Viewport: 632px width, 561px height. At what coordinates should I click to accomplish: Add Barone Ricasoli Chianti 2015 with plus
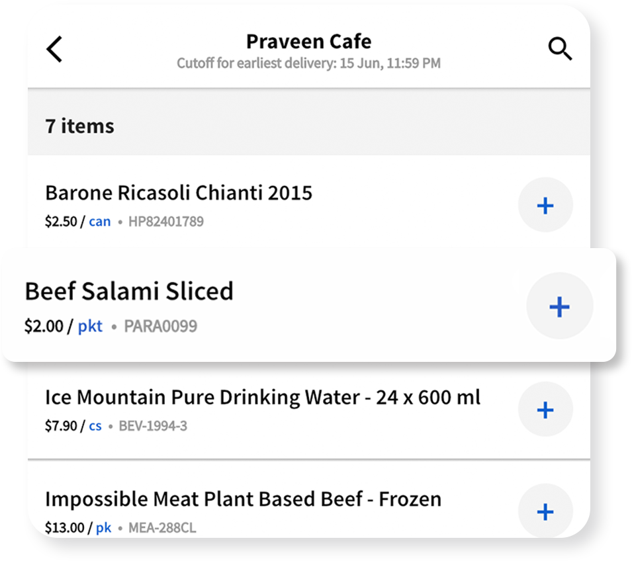(545, 205)
